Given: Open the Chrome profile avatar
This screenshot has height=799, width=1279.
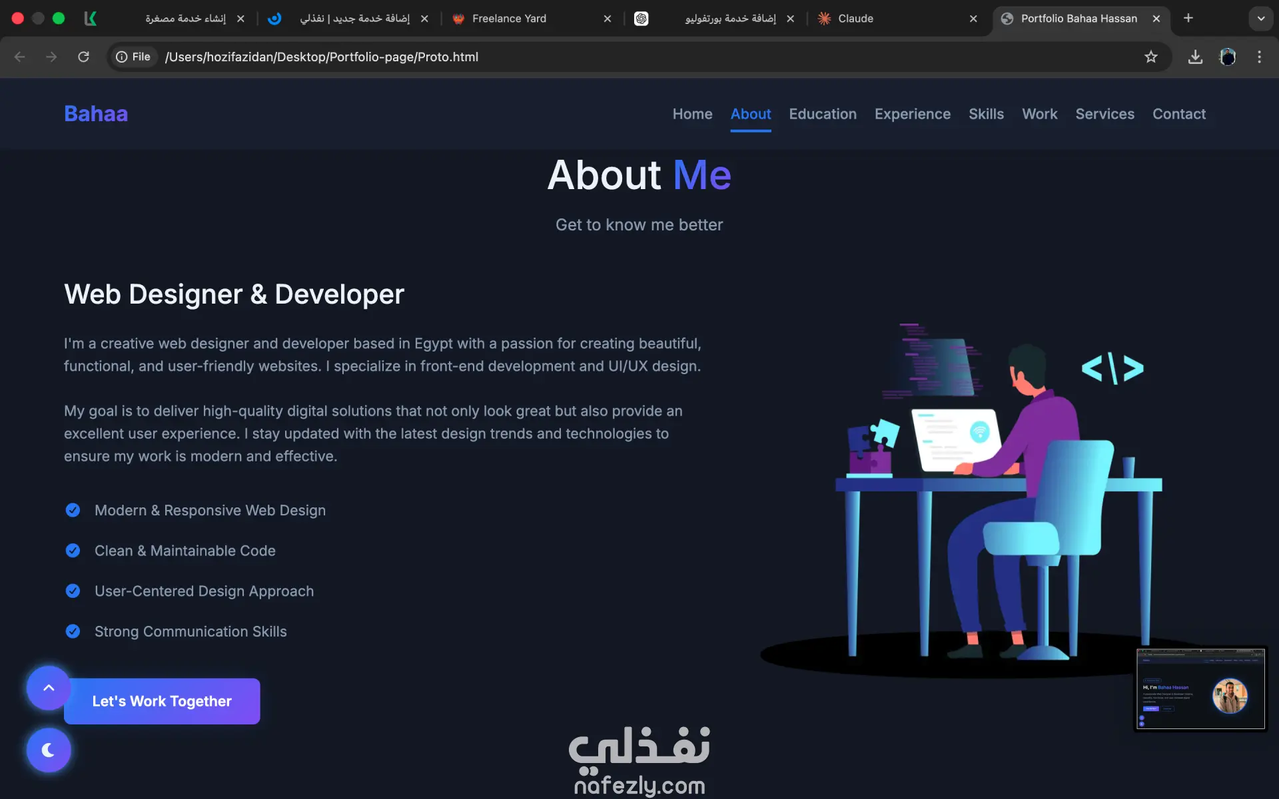Looking at the screenshot, I should 1228,57.
